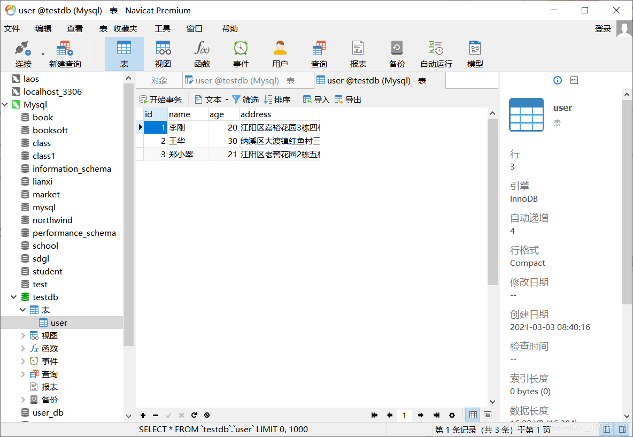Go to first page of records
Screen dimensions: 633x437
point(374,415)
